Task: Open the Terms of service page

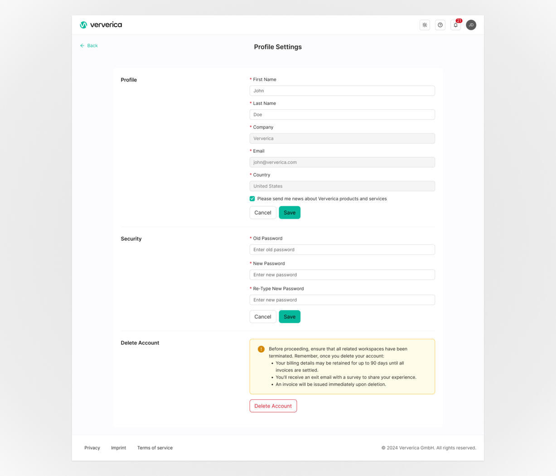Action: point(155,448)
